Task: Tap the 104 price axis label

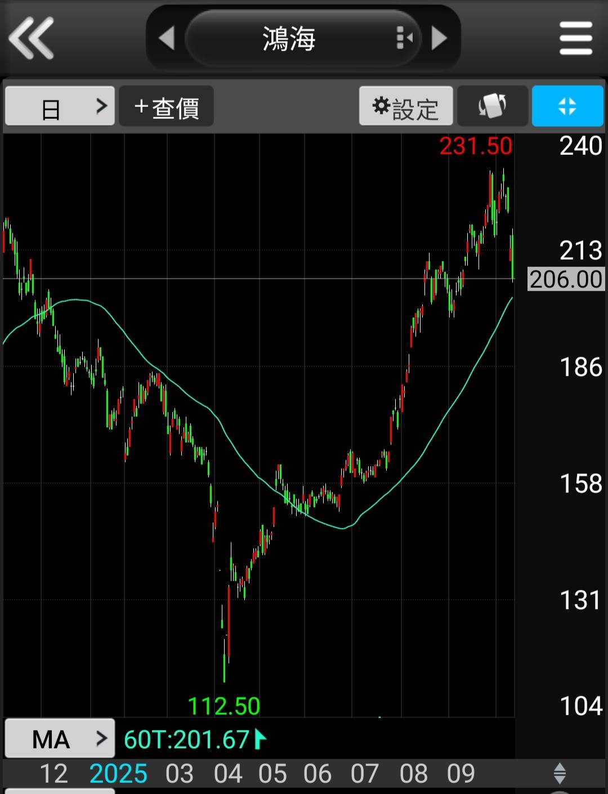Action: point(581,706)
